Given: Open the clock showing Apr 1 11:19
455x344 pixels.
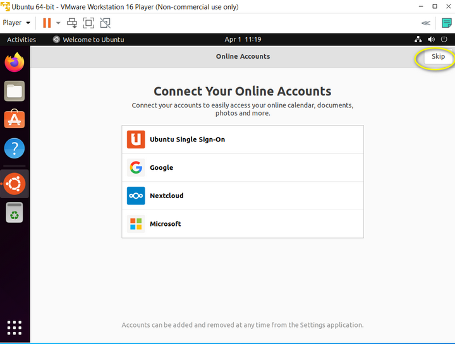Looking at the screenshot, I should point(243,39).
